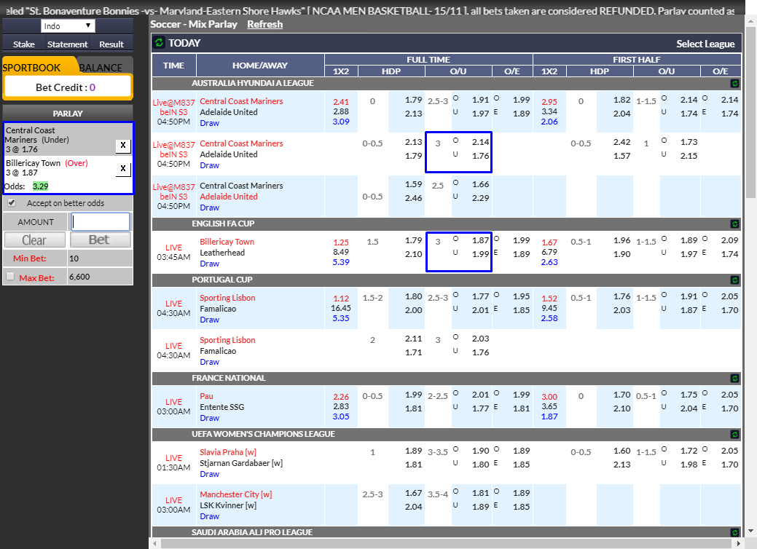Remove Billericay Town from the parlay

[122, 168]
